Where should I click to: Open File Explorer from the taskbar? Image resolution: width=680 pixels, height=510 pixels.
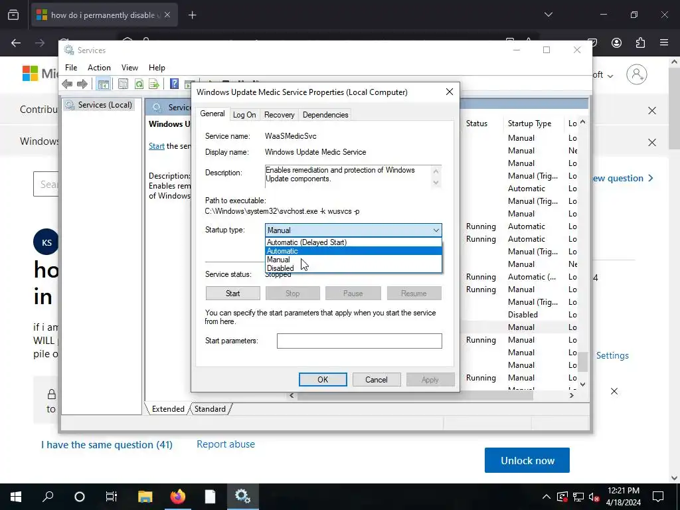145,497
